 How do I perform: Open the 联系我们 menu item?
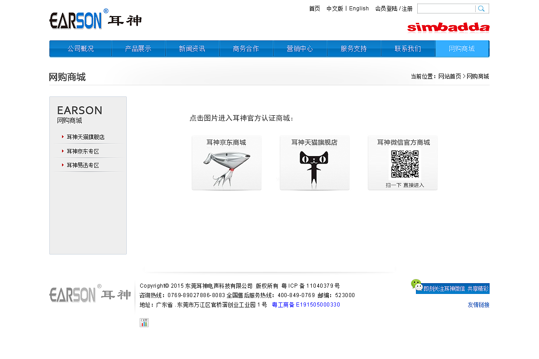[x=408, y=48]
